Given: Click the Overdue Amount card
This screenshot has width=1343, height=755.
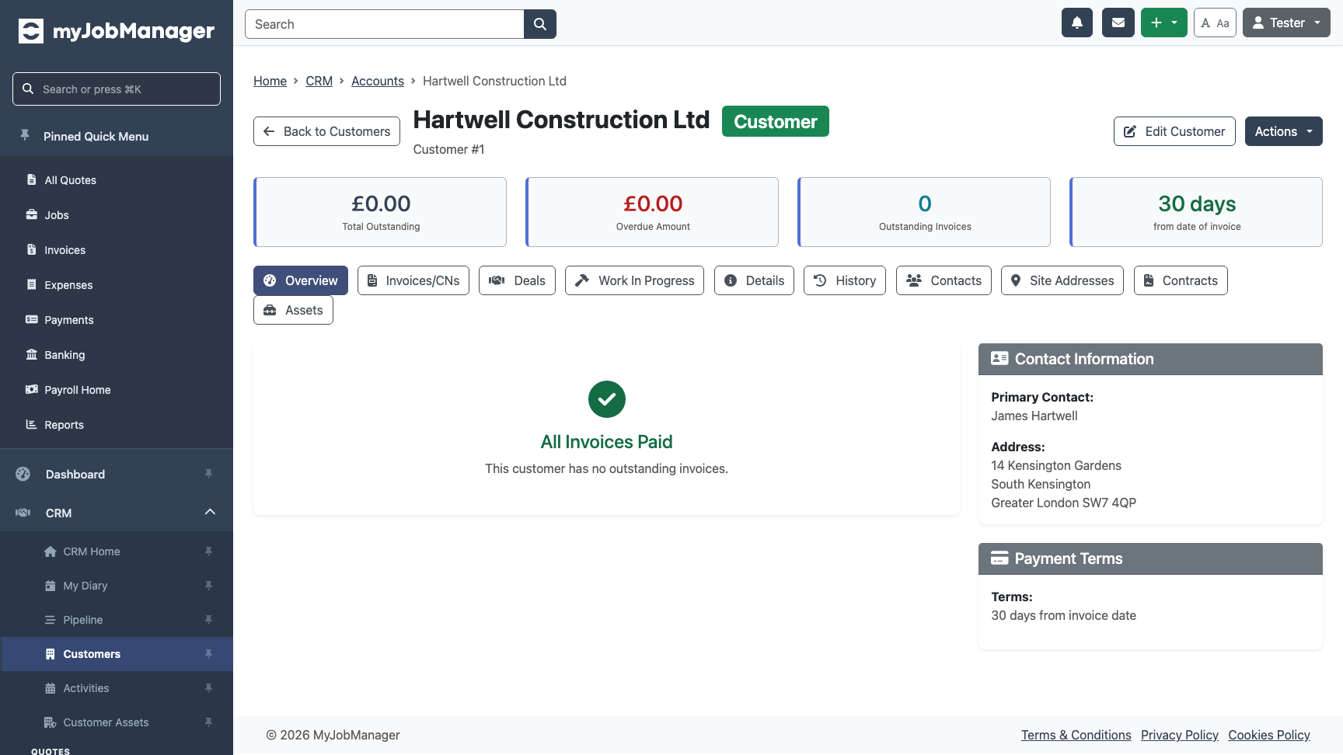Looking at the screenshot, I should click(652, 212).
